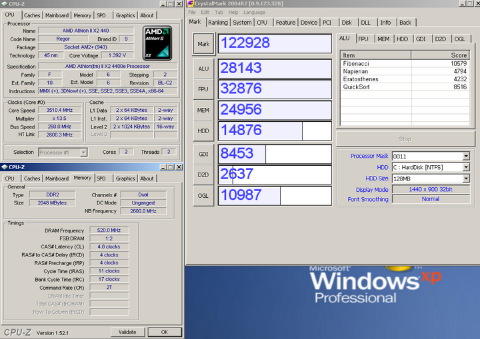Image resolution: width=480 pixels, height=339 pixels.
Task: Open the Edit menu in CrystalMark
Action: [x=205, y=12]
